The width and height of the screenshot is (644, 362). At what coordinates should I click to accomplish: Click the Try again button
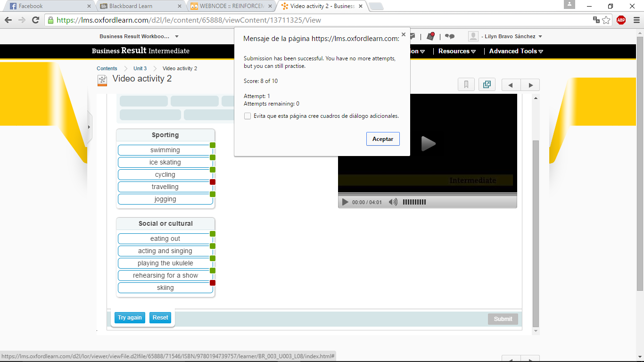130,318
